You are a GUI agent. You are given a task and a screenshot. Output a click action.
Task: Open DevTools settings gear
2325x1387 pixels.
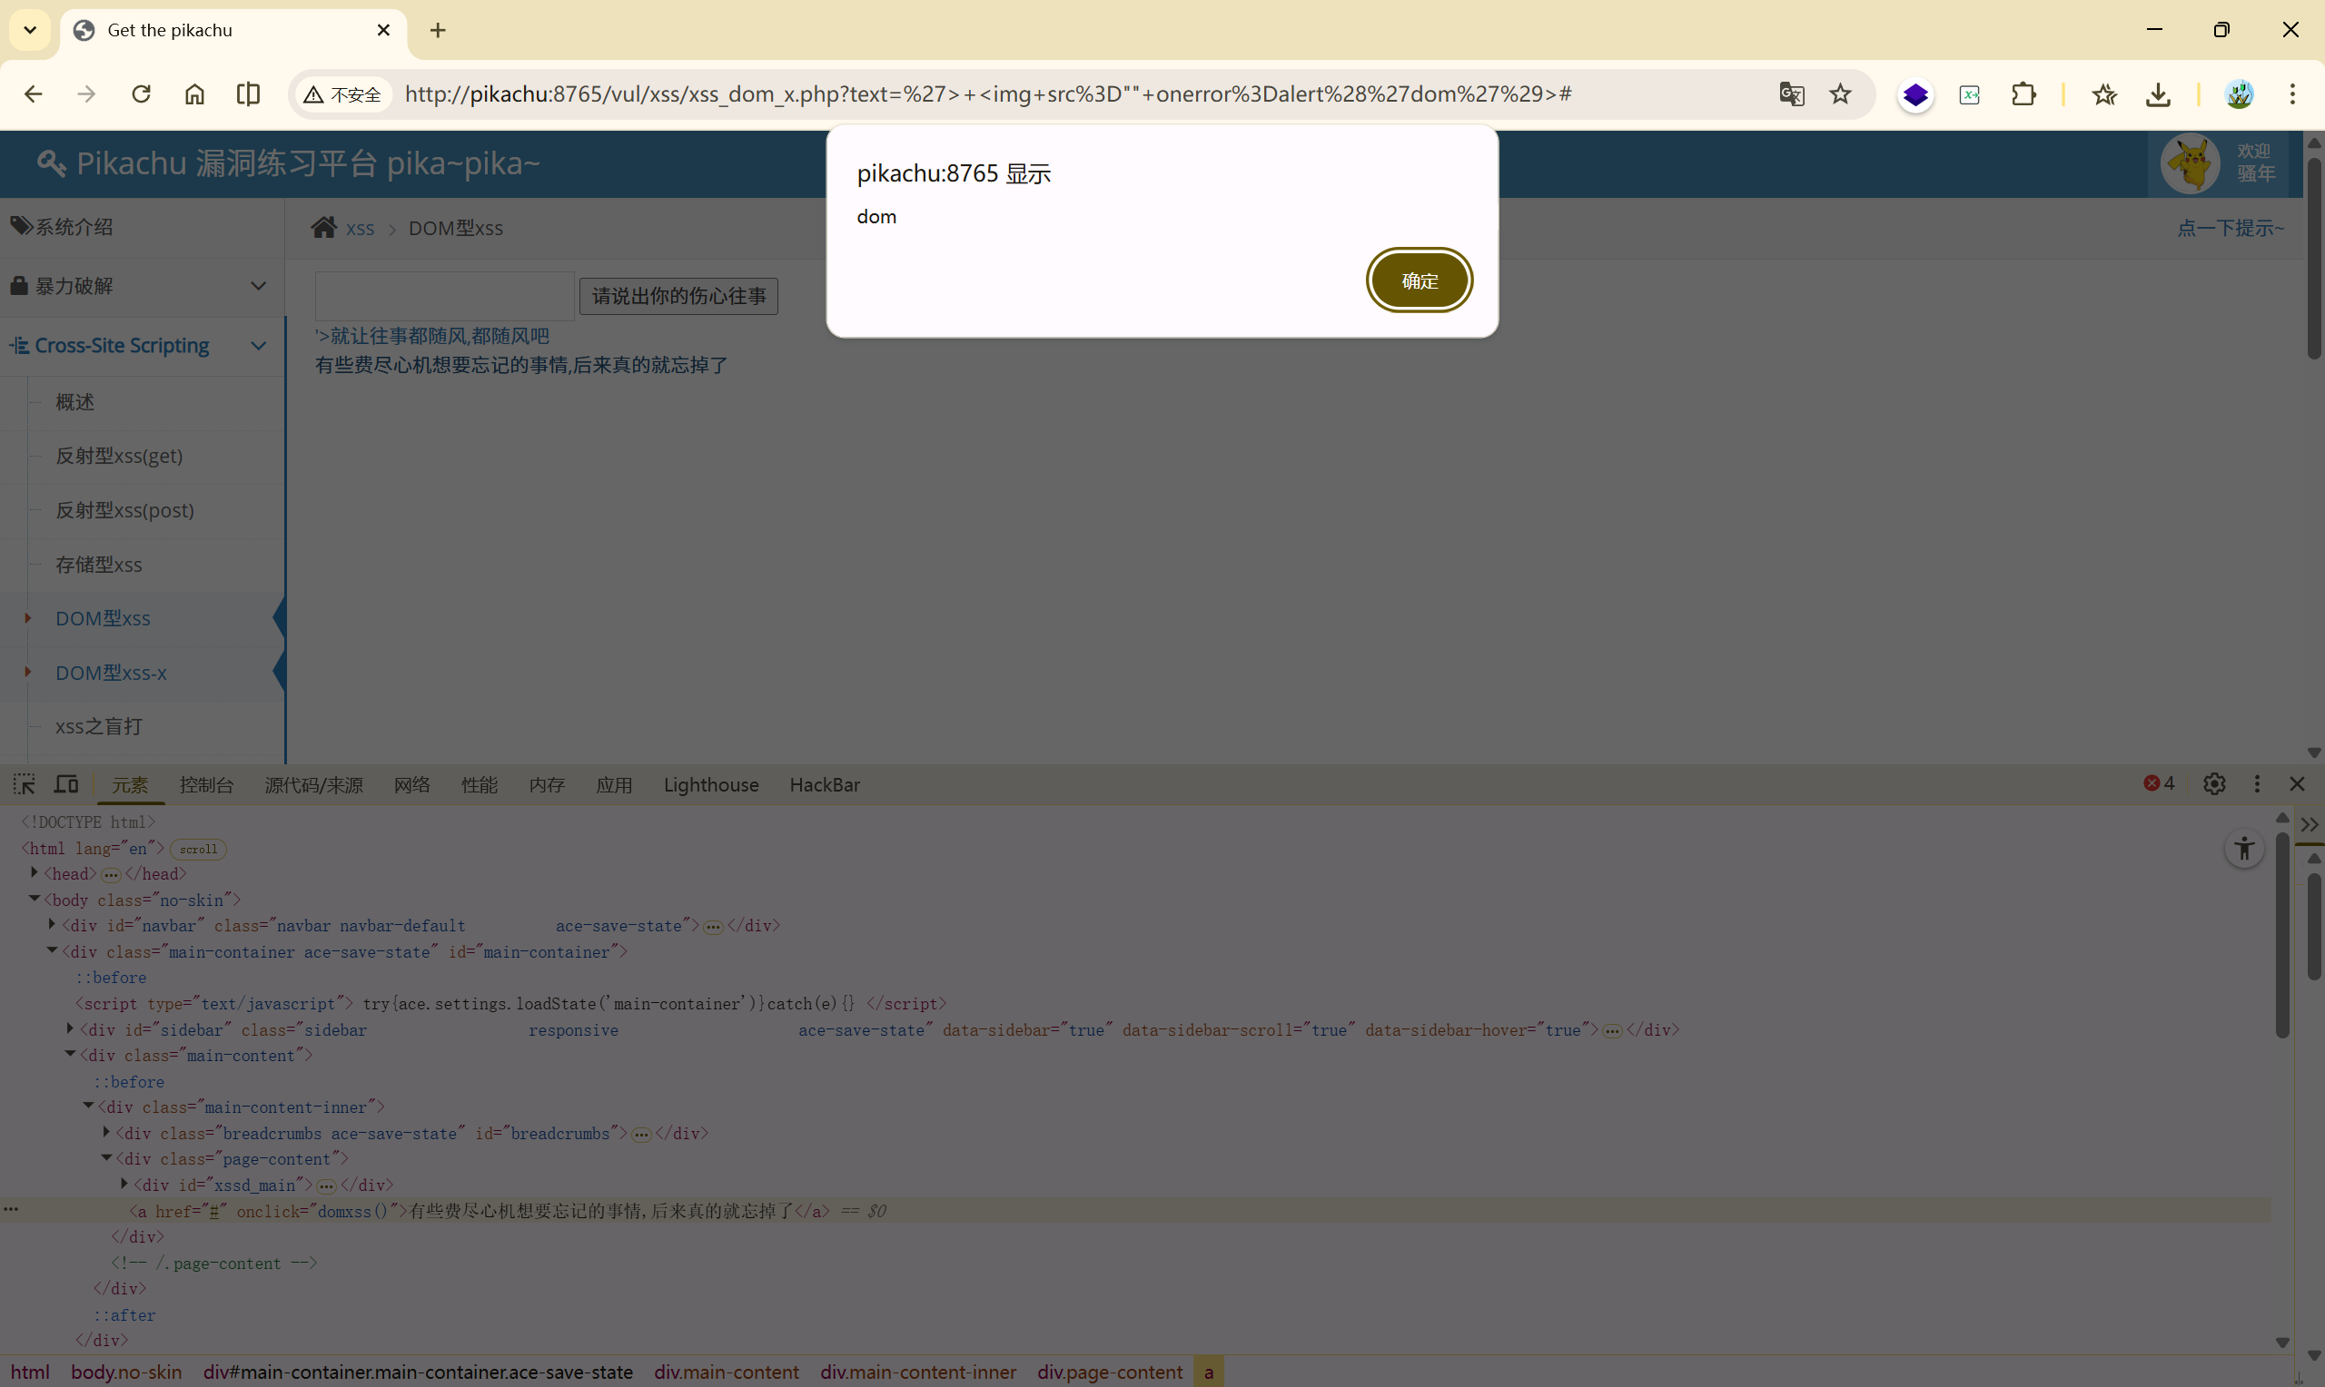click(2212, 784)
